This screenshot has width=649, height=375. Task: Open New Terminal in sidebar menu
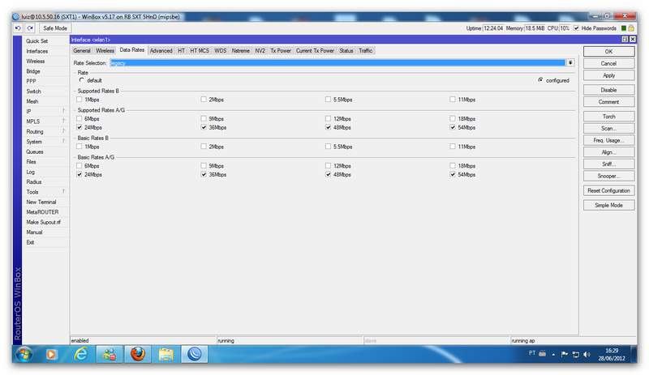[45, 202]
